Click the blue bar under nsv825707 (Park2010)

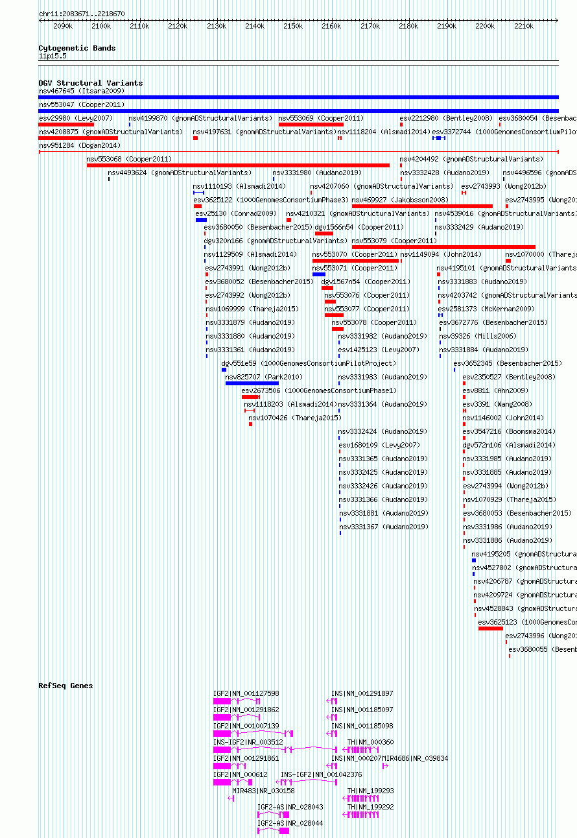point(252,383)
